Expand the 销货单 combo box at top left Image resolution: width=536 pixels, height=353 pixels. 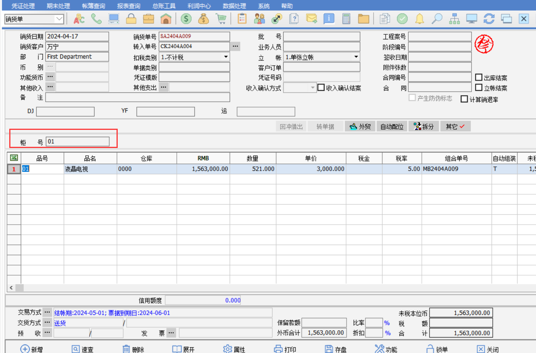coord(59,19)
